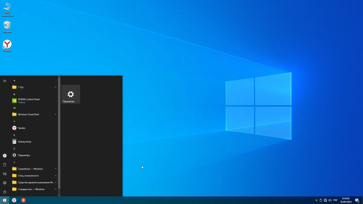The width and height of the screenshot is (363, 204).
Task: Open the network status tray icon
Action: tap(325, 200)
